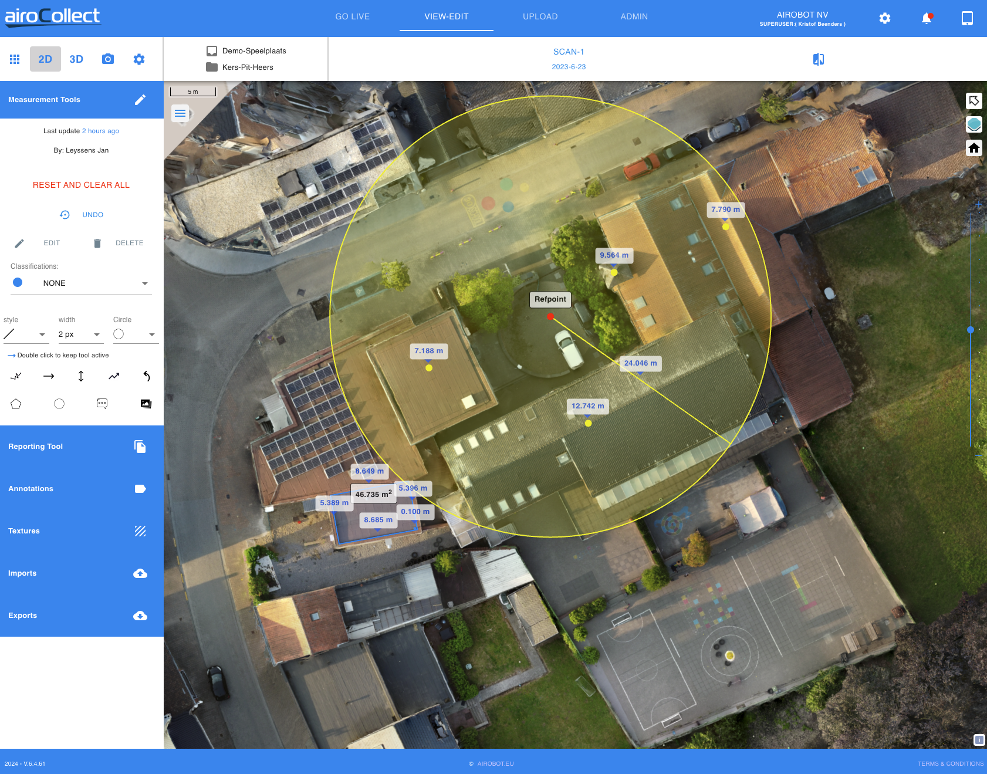The image size is (987, 774).
Task: Click the split compare view icon
Action: [819, 59]
